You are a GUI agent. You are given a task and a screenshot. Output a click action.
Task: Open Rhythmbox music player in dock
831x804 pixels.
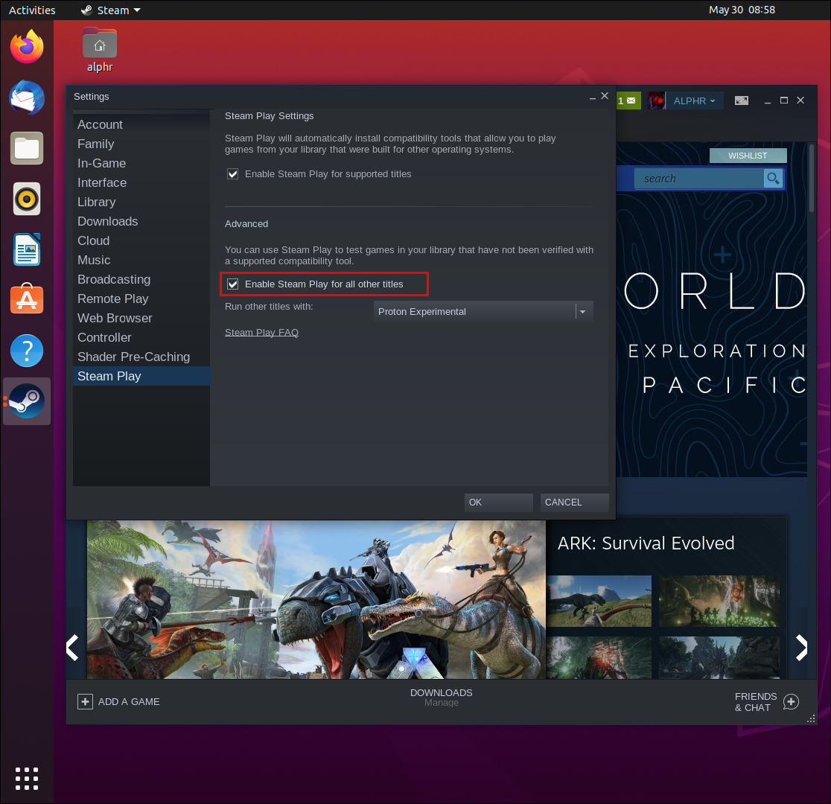click(x=27, y=199)
